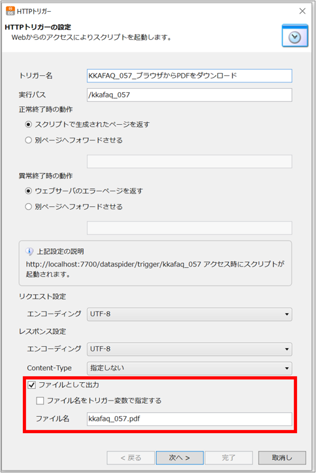Select スクリプトで生成されたページを返す radio option

pos(28,124)
